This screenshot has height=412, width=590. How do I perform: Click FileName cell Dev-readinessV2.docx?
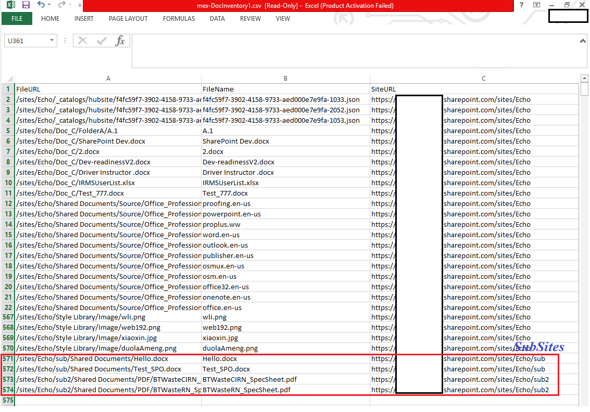(285, 162)
